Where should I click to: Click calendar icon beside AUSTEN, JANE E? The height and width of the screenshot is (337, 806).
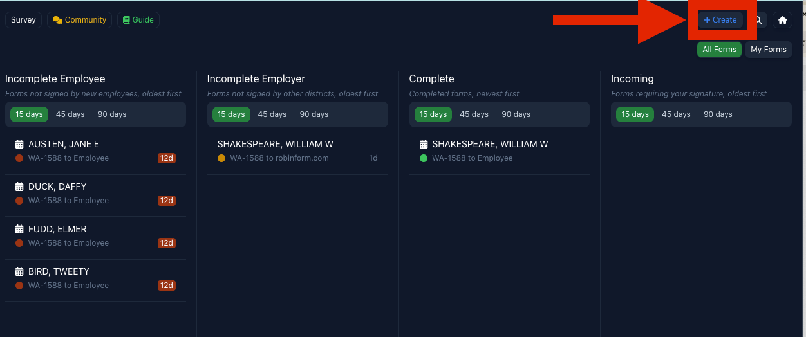[x=19, y=144]
